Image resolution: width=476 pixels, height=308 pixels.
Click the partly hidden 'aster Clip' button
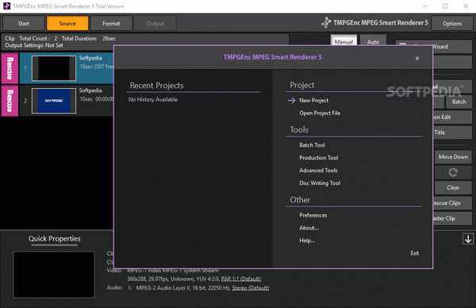pyautogui.click(x=452, y=218)
